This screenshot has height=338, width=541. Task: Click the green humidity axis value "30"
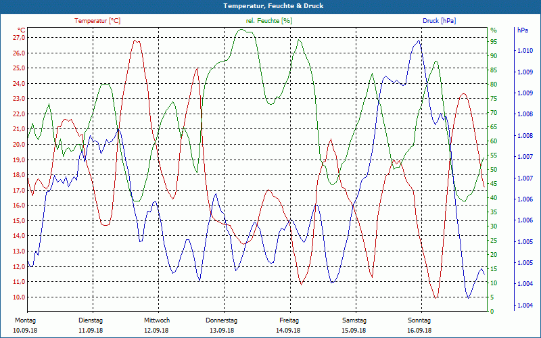tap(494, 226)
